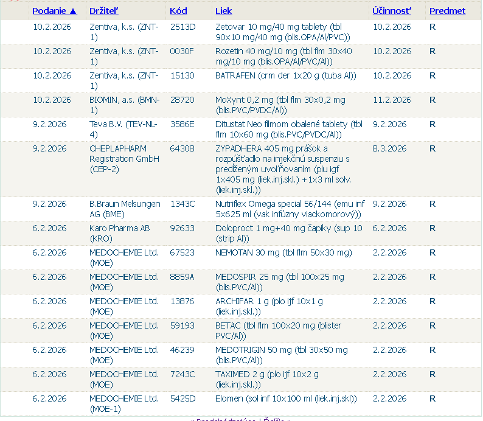Click the NEMOTAN 30 mg entry
Viewport: 483px width, 421px height.
click(283, 253)
